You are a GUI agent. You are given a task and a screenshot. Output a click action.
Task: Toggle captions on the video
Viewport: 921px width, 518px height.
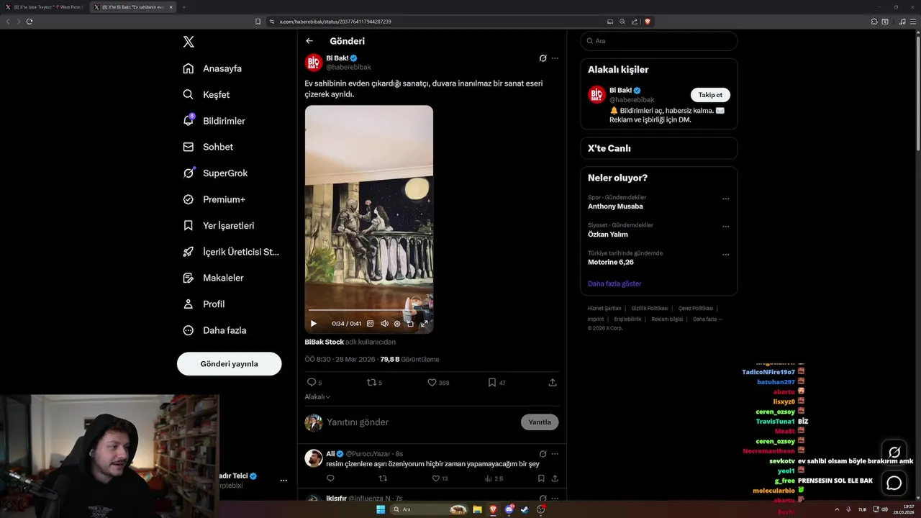[x=371, y=324]
